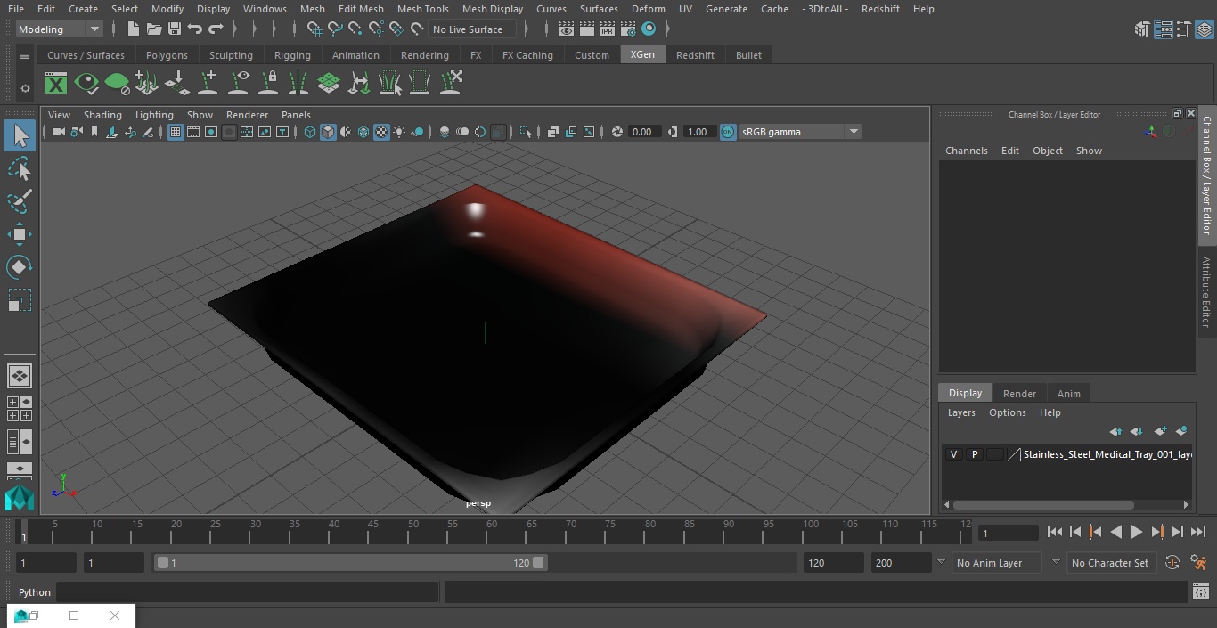Toggle color management ON button beside sRGB gamma

tap(728, 132)
